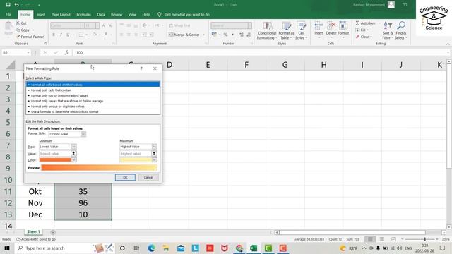Image resolution: width=452 pixels, height=254 pixels.
Task: Click the Undo icon in quick access toolbar
Action: coord(17,5)
